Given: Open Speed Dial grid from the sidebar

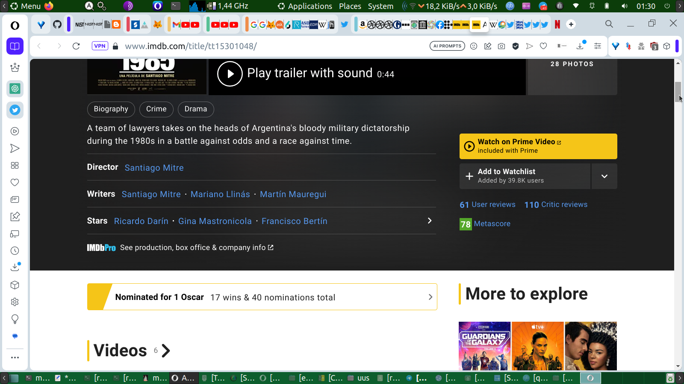Looking at the screenshot, I should [x=15, y=166].
